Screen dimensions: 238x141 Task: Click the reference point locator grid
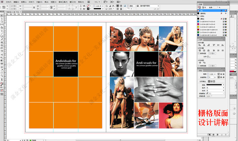point(4,7)
